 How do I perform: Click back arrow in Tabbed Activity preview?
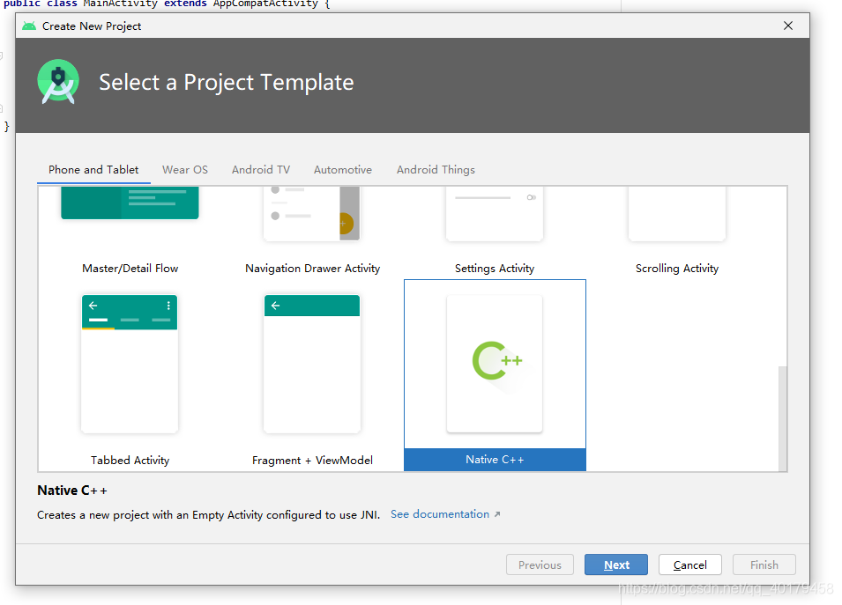93,306
